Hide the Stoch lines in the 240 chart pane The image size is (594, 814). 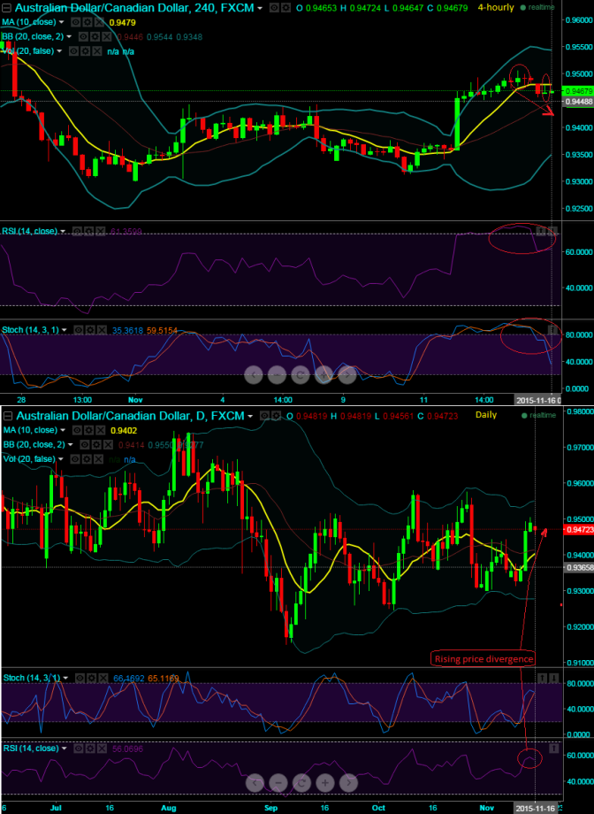tap(78, 330)
